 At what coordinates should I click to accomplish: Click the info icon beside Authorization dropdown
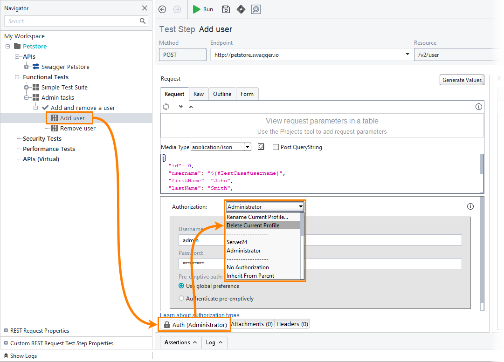[470, 206]
